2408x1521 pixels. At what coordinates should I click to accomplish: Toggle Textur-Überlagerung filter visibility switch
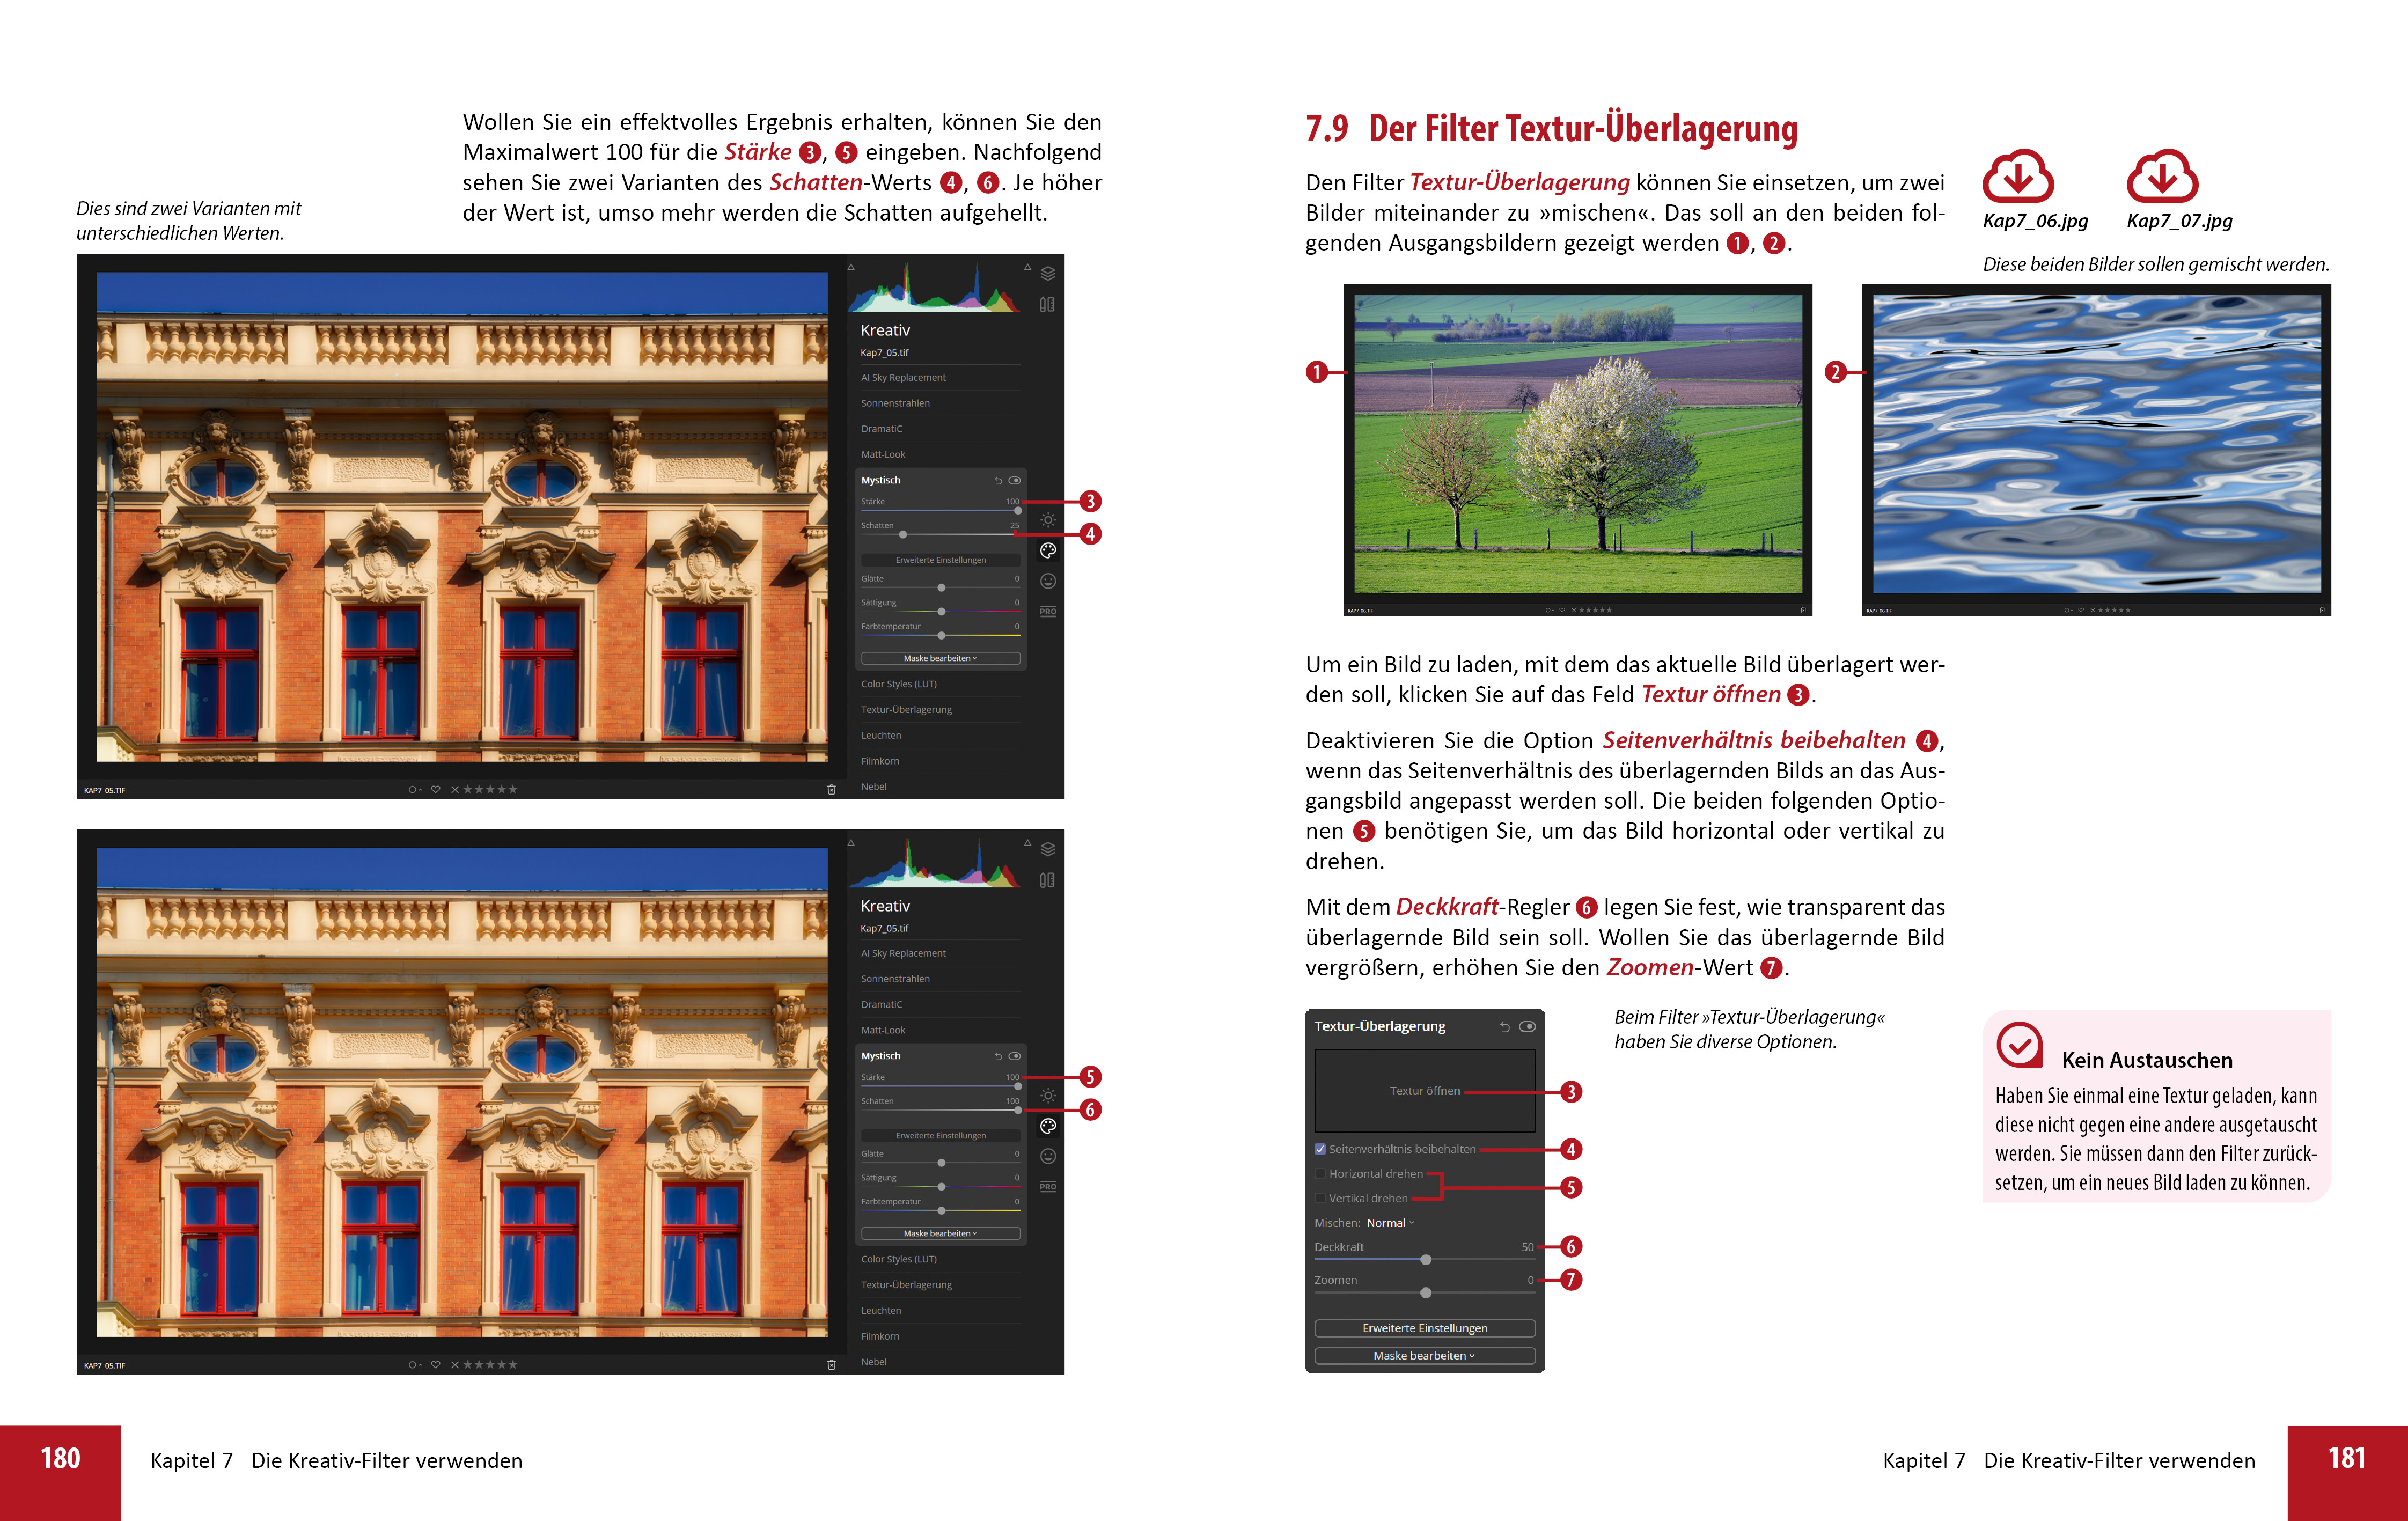[1527, 1027]
